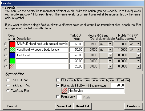Toggle the Points only checkbox
This screenshot has width=145, height=111.
[58, 97]
